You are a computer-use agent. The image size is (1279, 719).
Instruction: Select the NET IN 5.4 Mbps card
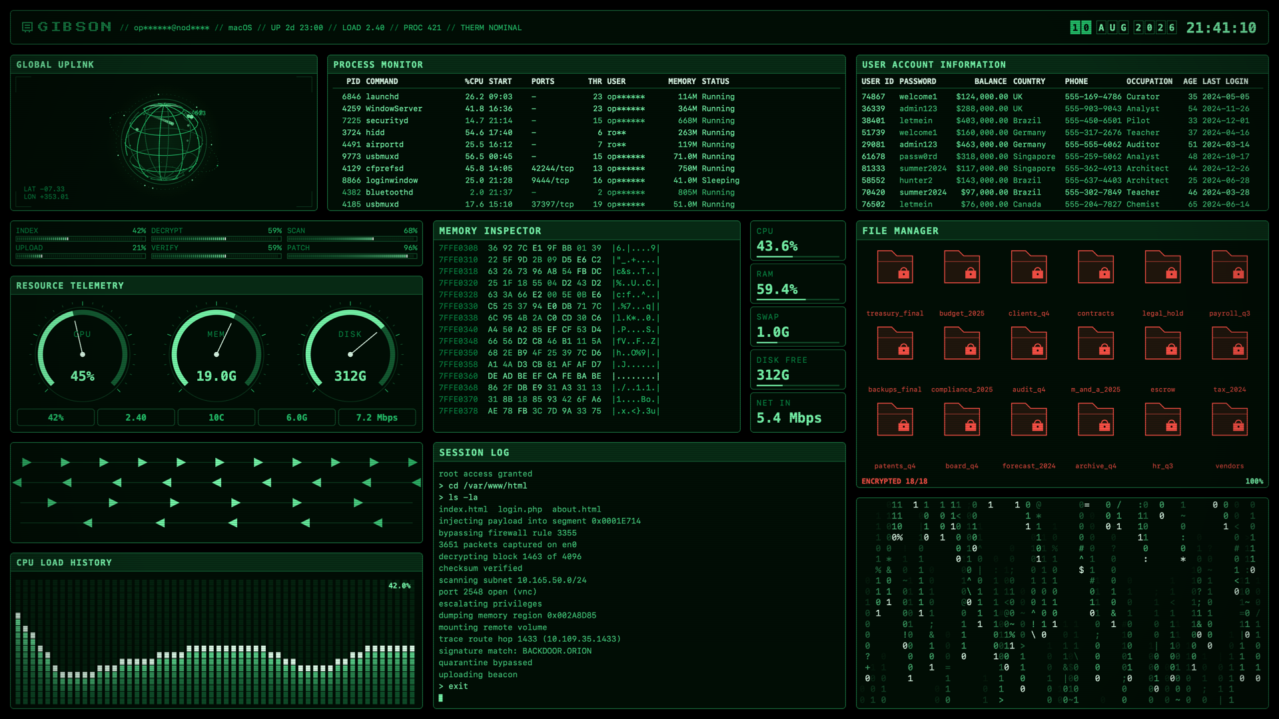[x=797, y=412]
